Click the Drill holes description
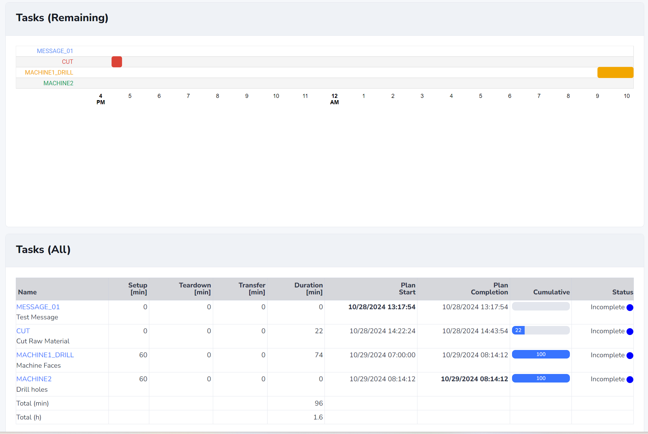The width and height of the screenshot is (648, 434). 32,389
